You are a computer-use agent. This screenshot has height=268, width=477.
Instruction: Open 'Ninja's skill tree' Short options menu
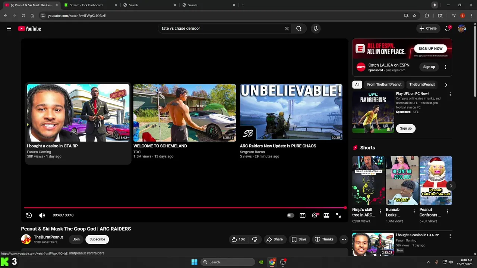point(380,211)
